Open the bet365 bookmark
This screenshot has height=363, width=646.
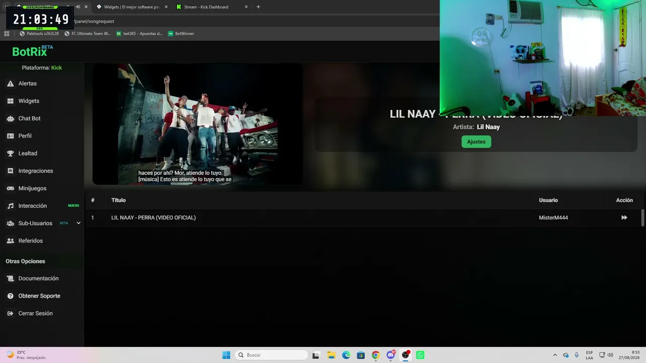point(139,34)
